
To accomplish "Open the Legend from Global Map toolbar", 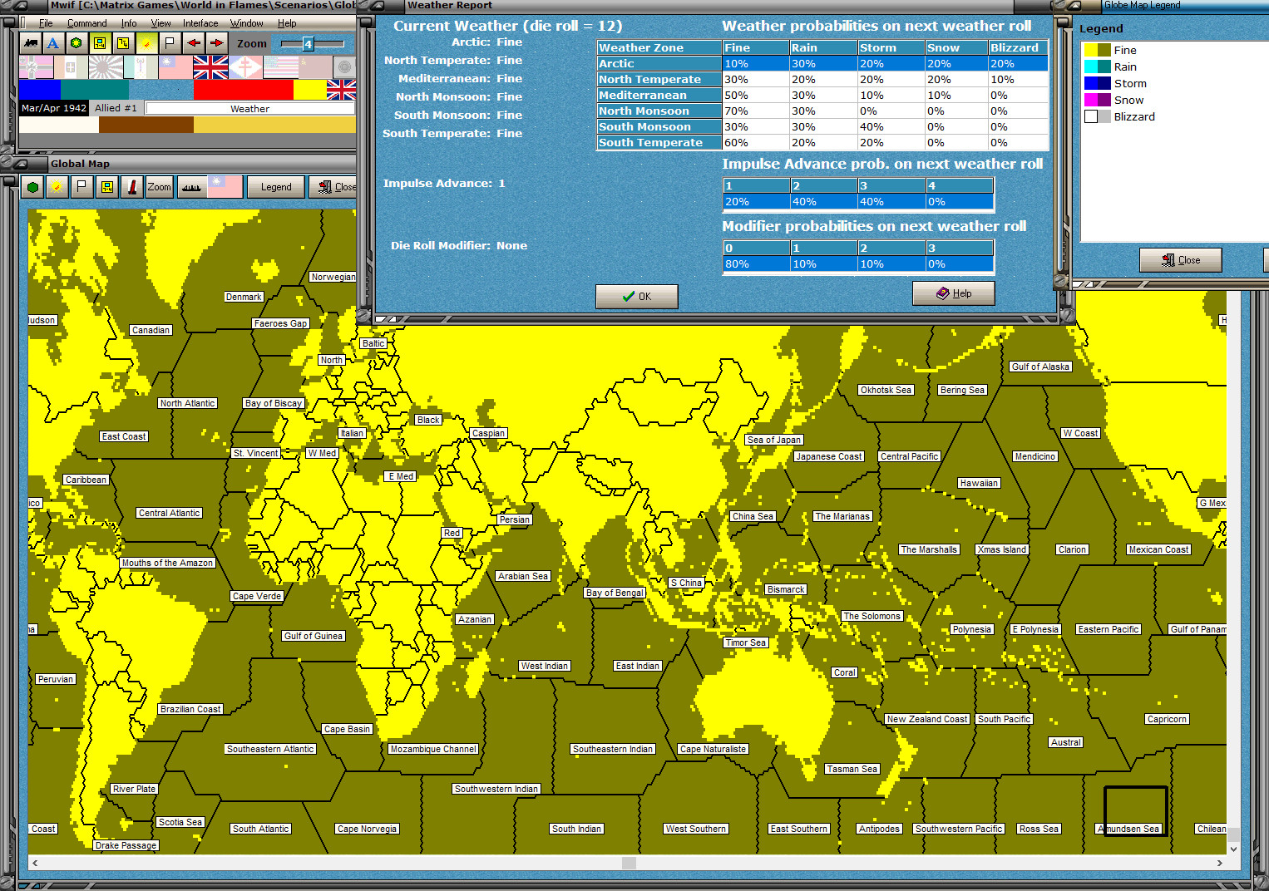I will 276,187.
